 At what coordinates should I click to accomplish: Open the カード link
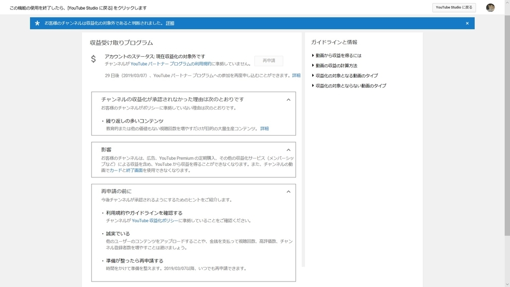pos(116,170)
